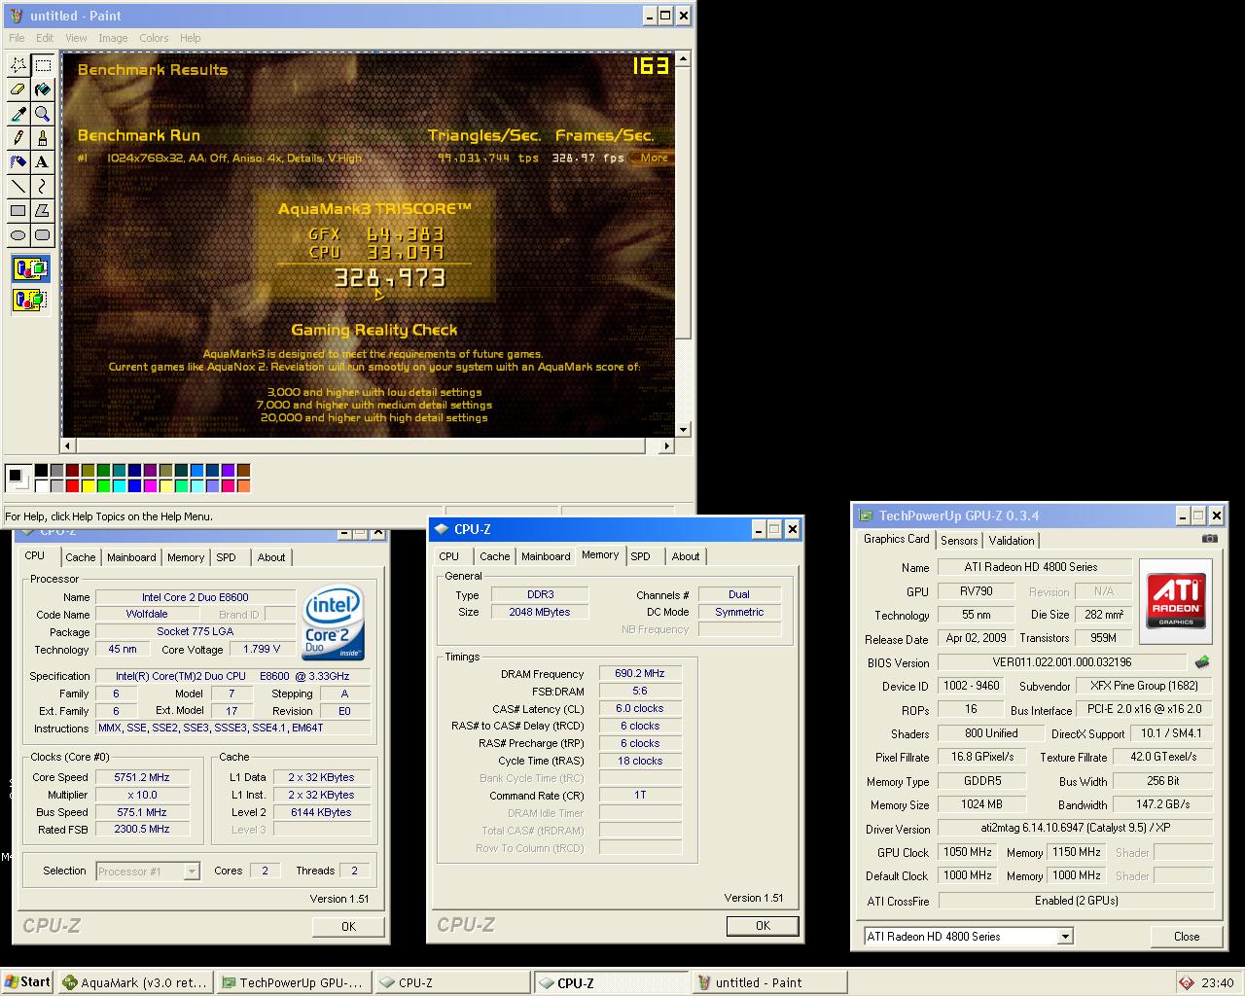Select the Magnifier tool in Paint

43,114
